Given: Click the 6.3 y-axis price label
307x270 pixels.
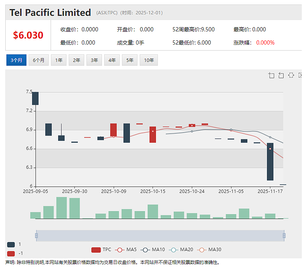Looking at the screenshot, I should coord(29,167).
